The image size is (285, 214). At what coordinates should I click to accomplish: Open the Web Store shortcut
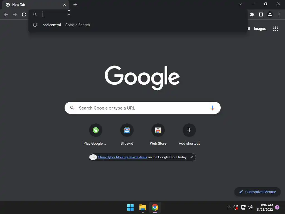click(x=158, y=135)
